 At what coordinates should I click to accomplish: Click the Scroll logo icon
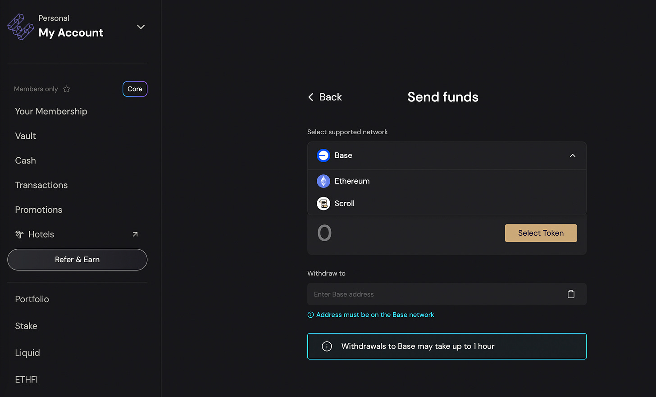click(323, 204)
